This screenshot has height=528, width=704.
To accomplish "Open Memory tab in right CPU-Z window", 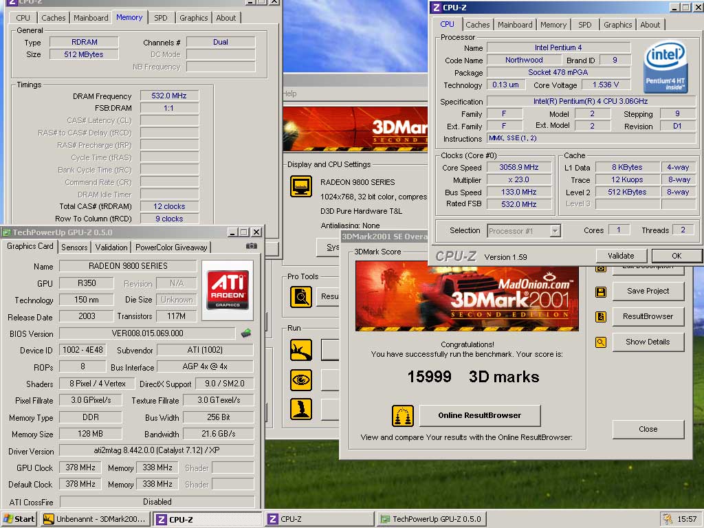I will click(x=553, y=25).
